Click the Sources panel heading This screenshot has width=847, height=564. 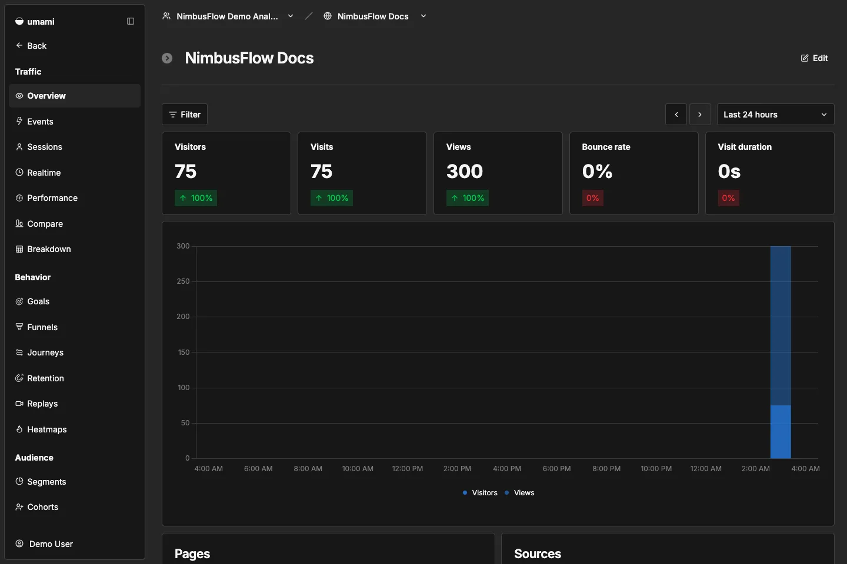tap(538, 553)
